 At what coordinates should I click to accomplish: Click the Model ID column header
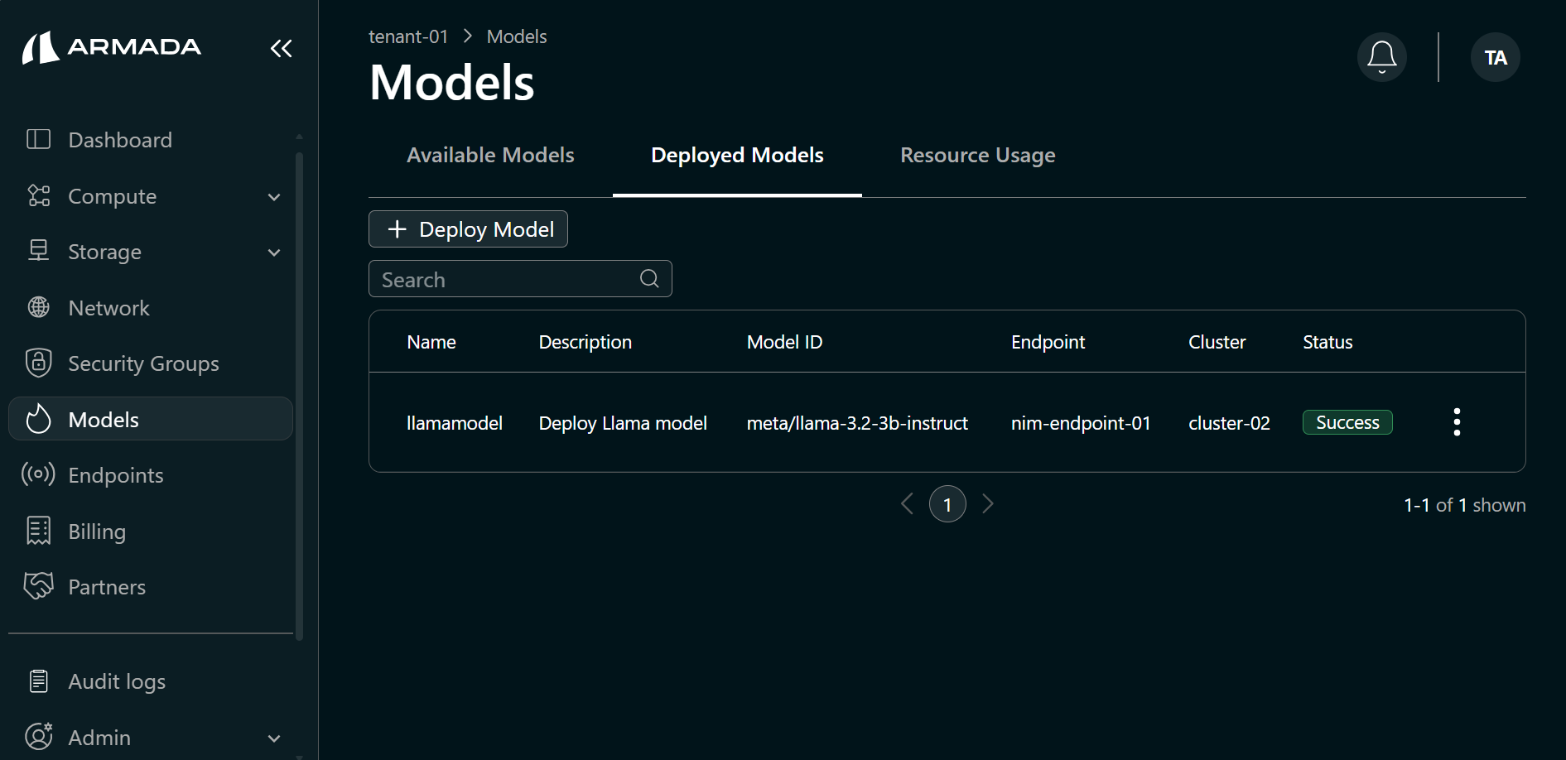784,342
